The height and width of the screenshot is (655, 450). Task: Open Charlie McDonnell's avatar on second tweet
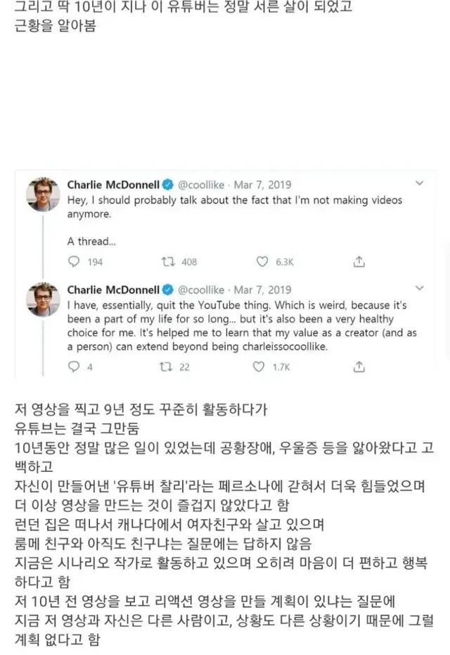43,298
